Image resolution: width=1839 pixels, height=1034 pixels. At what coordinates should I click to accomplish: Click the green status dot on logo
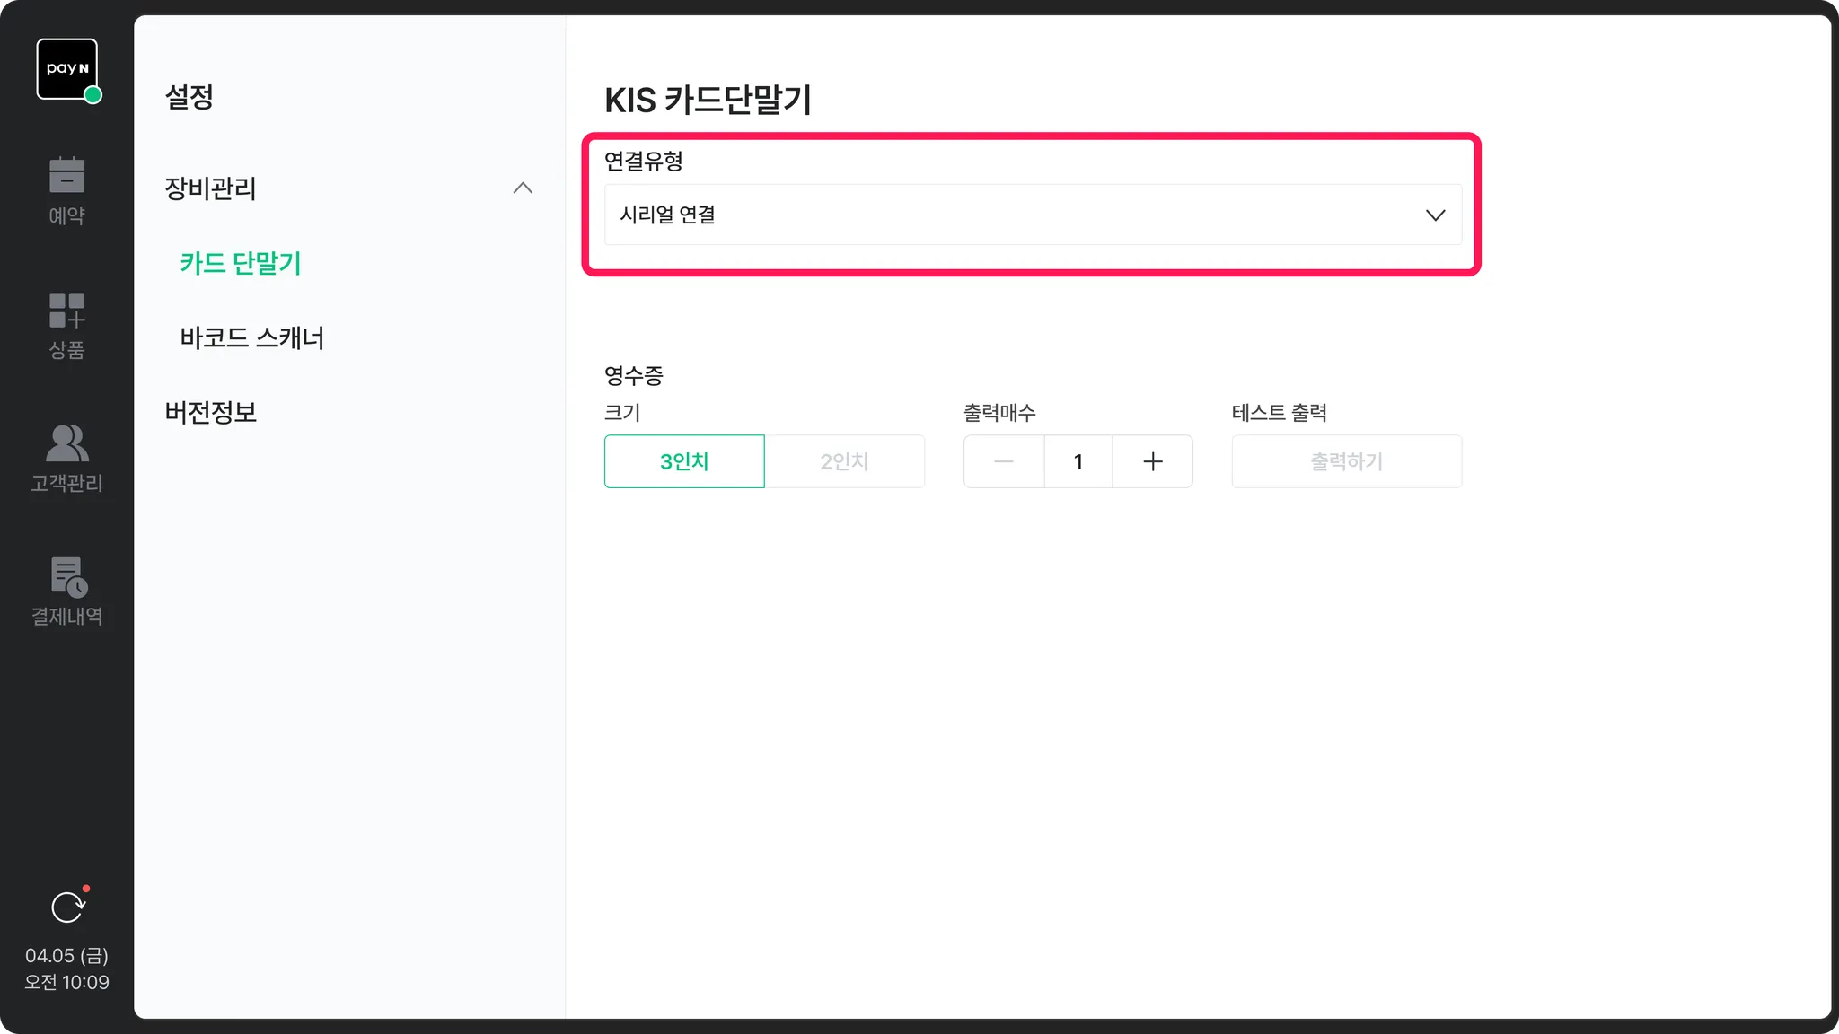(92, 95)
